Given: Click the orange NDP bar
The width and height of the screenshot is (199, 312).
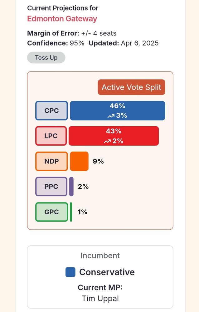Looking at the screenshot, I should point(79,161).
